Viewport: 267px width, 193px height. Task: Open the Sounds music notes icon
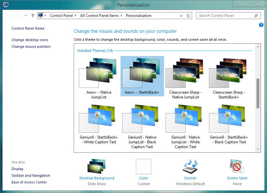[x=190, y=167]
